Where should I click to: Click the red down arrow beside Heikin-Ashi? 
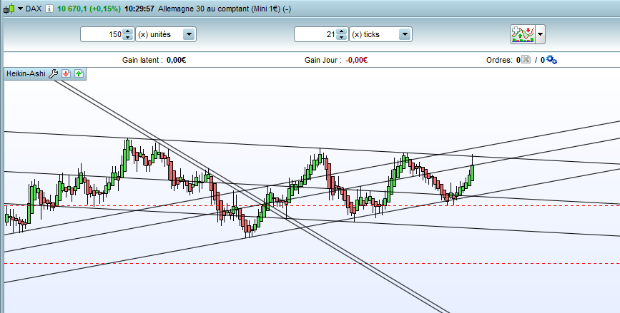pyautogui.click(x=67, y=73)
